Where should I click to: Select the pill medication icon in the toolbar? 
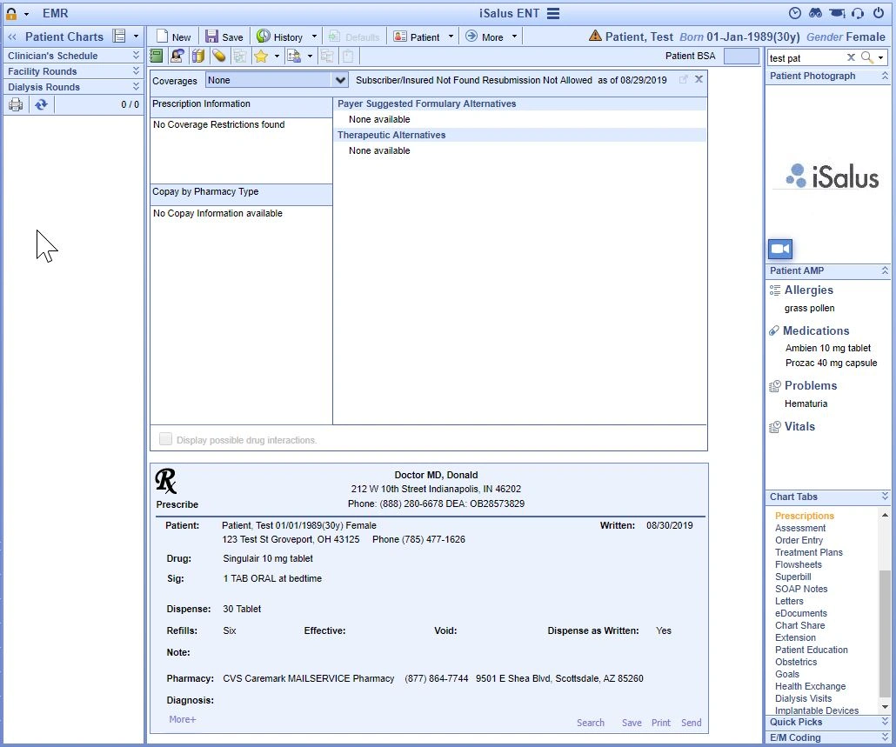219,55
